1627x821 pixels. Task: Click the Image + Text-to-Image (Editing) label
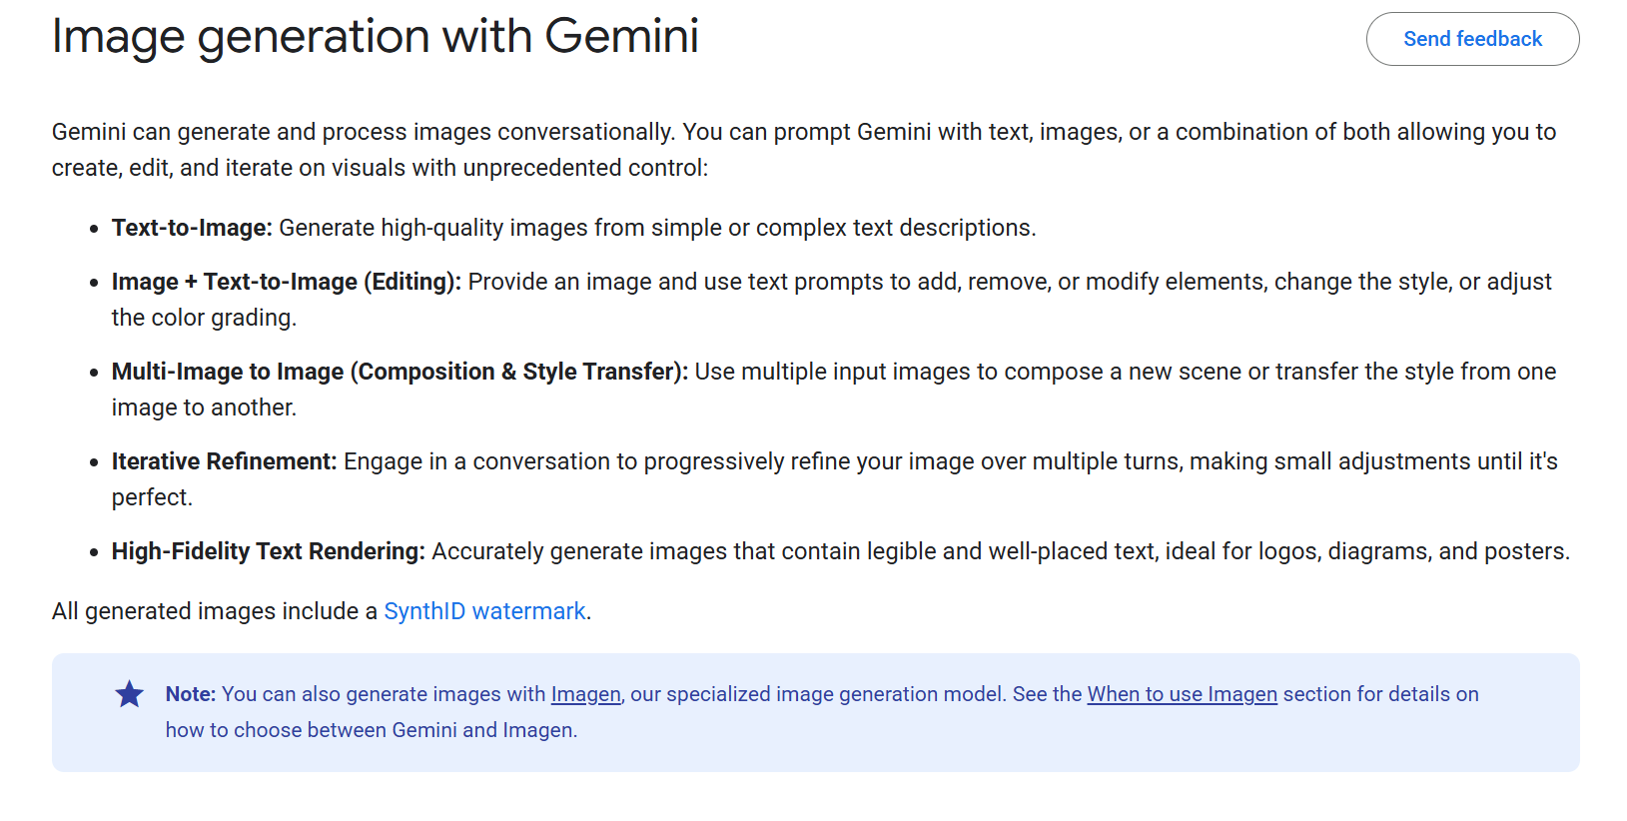pos(287,282)
